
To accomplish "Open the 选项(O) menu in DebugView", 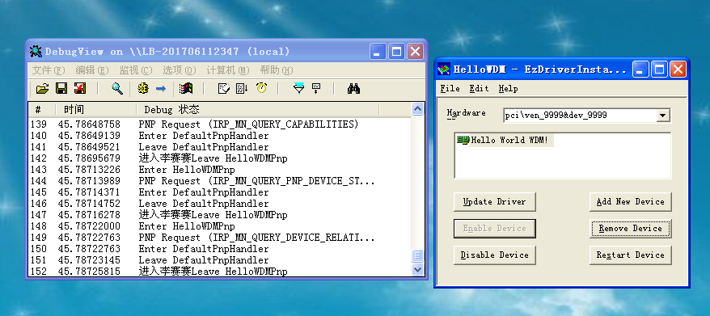I will pyautogui.click(x=180, y=70).
